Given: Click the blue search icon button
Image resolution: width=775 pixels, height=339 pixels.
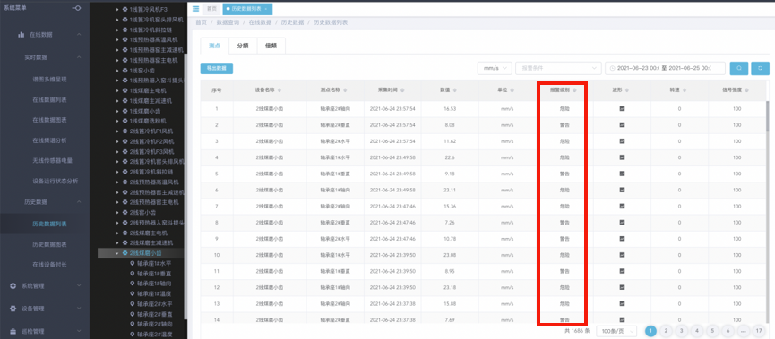Looking at the screenshot, I should click(738, 69).
